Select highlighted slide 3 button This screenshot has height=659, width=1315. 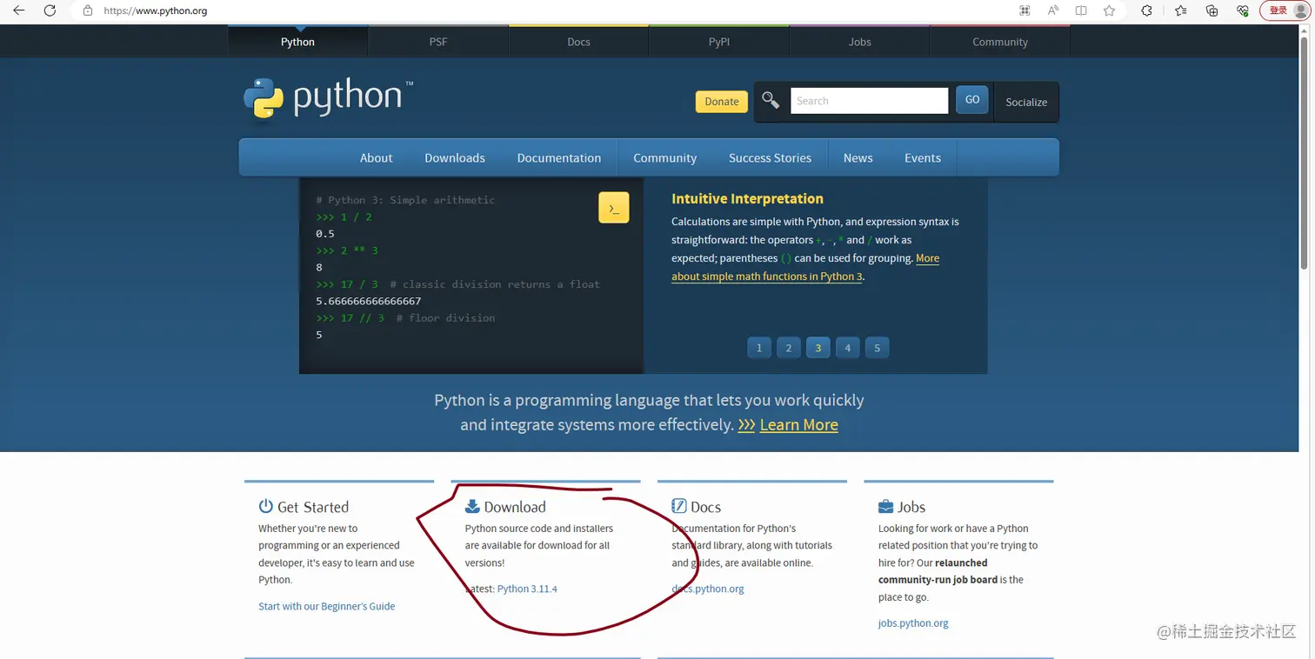coord(818,348)
